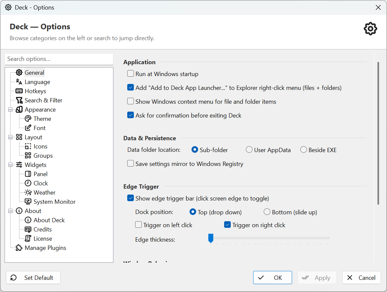This screenshot has height=292, width=387.
Task: Confirm settings with the OK button
Action: 273,278
